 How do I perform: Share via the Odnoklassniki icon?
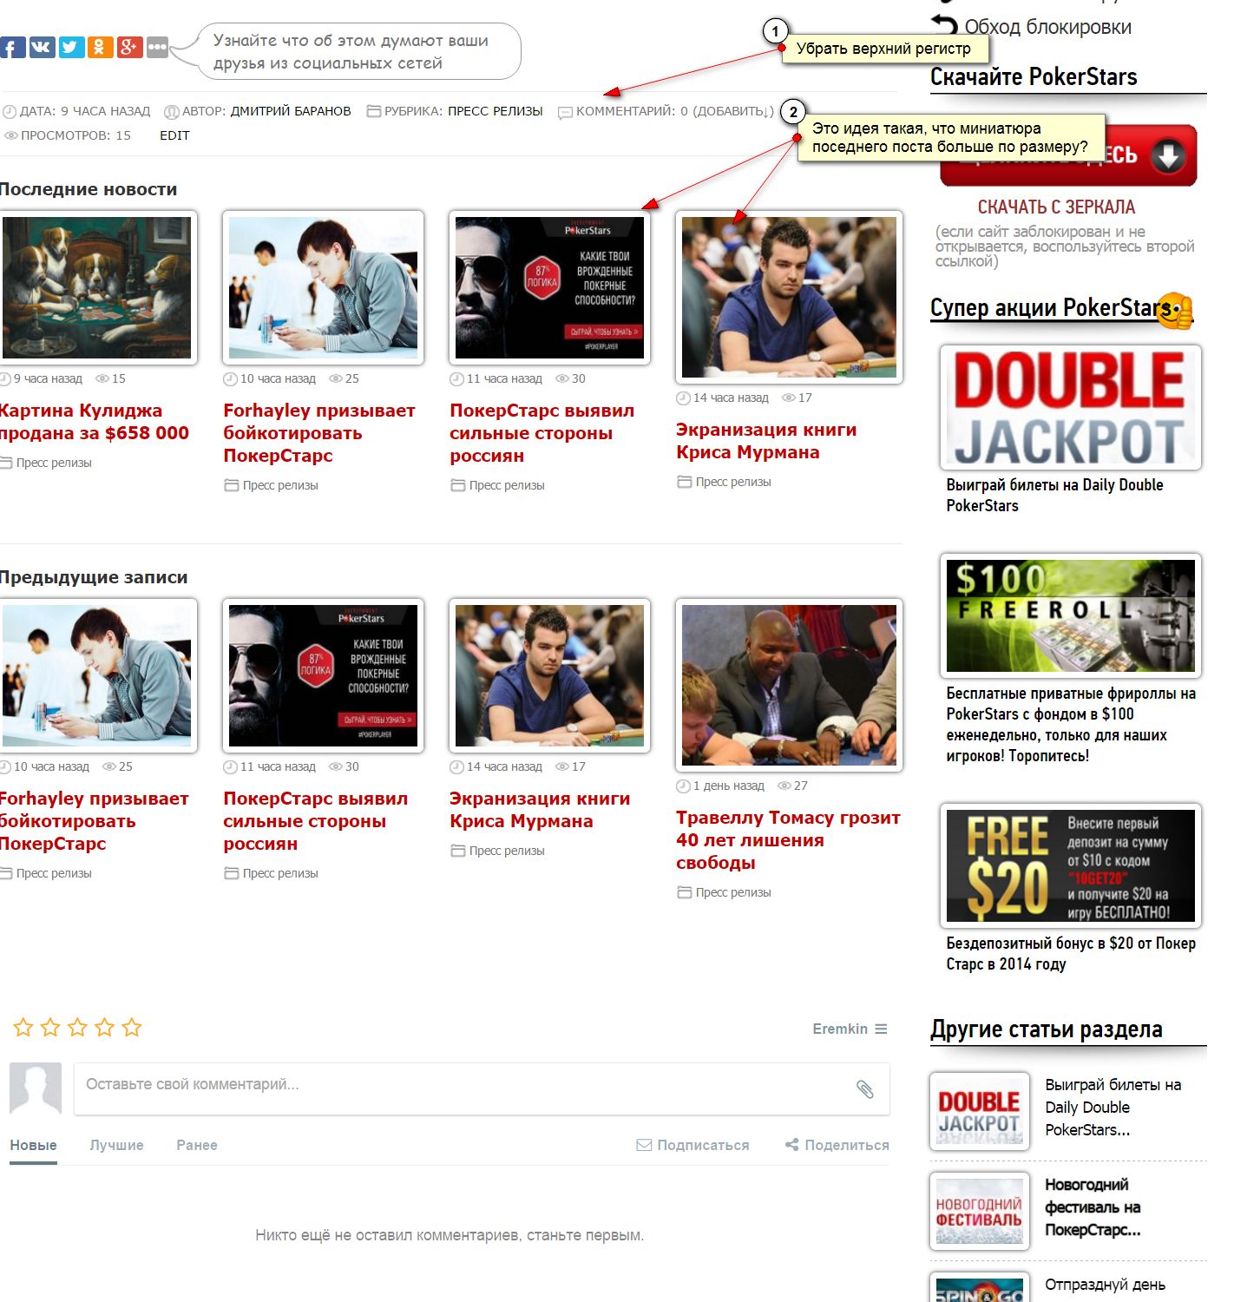tap(101, 47)
